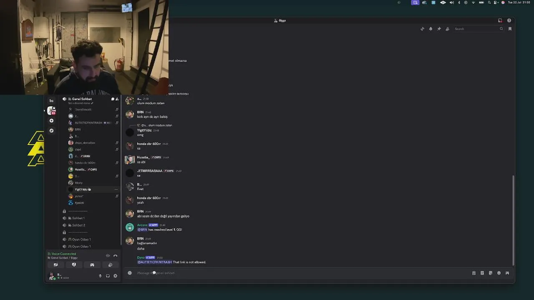Open the gift icon in message bar

point(474,273)
